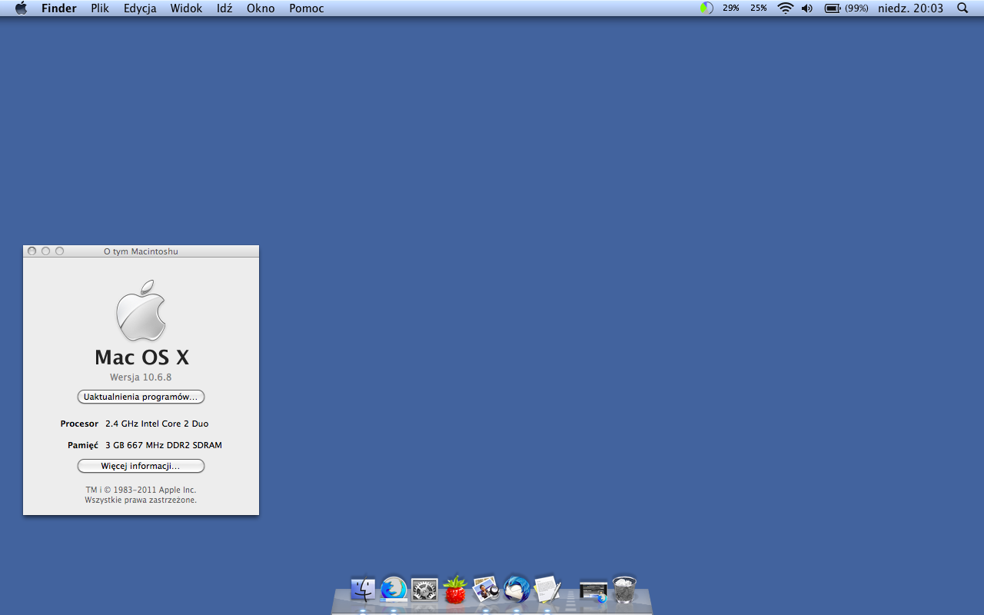Open the Wi-Fi status menu
The width and height of the screenshot is (984, 615).
click(785, 8)
